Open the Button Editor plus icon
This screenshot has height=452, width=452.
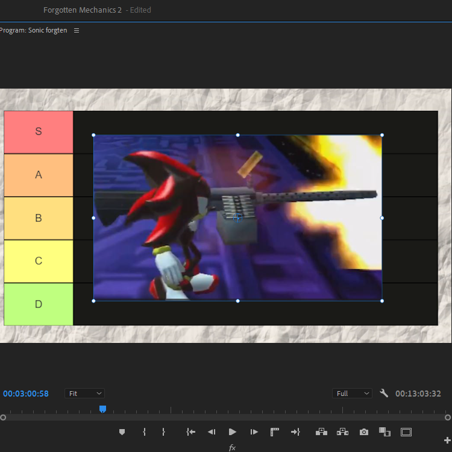pos(447,441)
